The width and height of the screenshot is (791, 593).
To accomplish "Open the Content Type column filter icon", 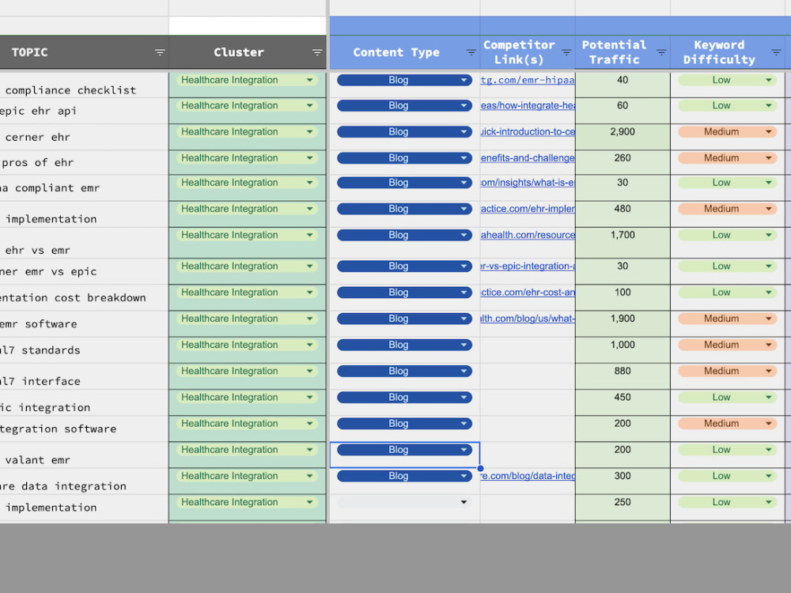I will [471, 52].
